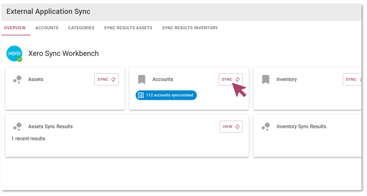Open the Sync Results Assets tab
The width and height of the screenshot is (367, 196).
tap(128, 28)
